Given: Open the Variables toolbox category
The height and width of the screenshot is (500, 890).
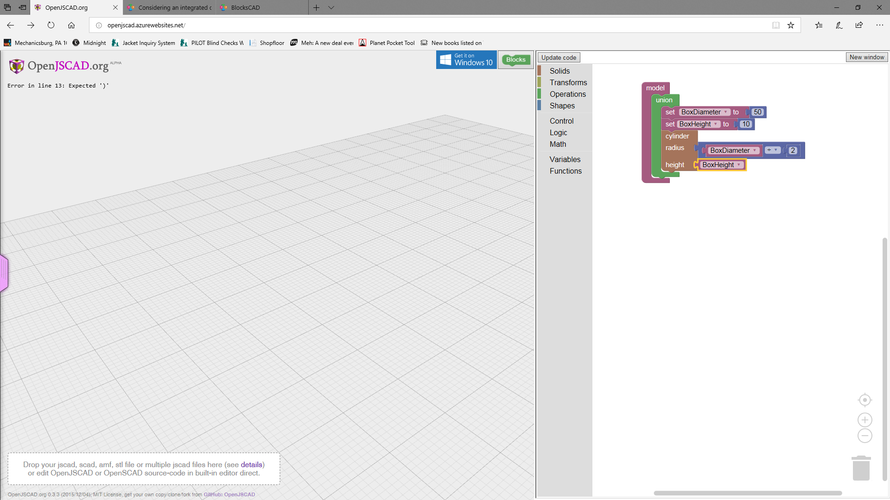Looking at the screenshot, I should point(565,159).
